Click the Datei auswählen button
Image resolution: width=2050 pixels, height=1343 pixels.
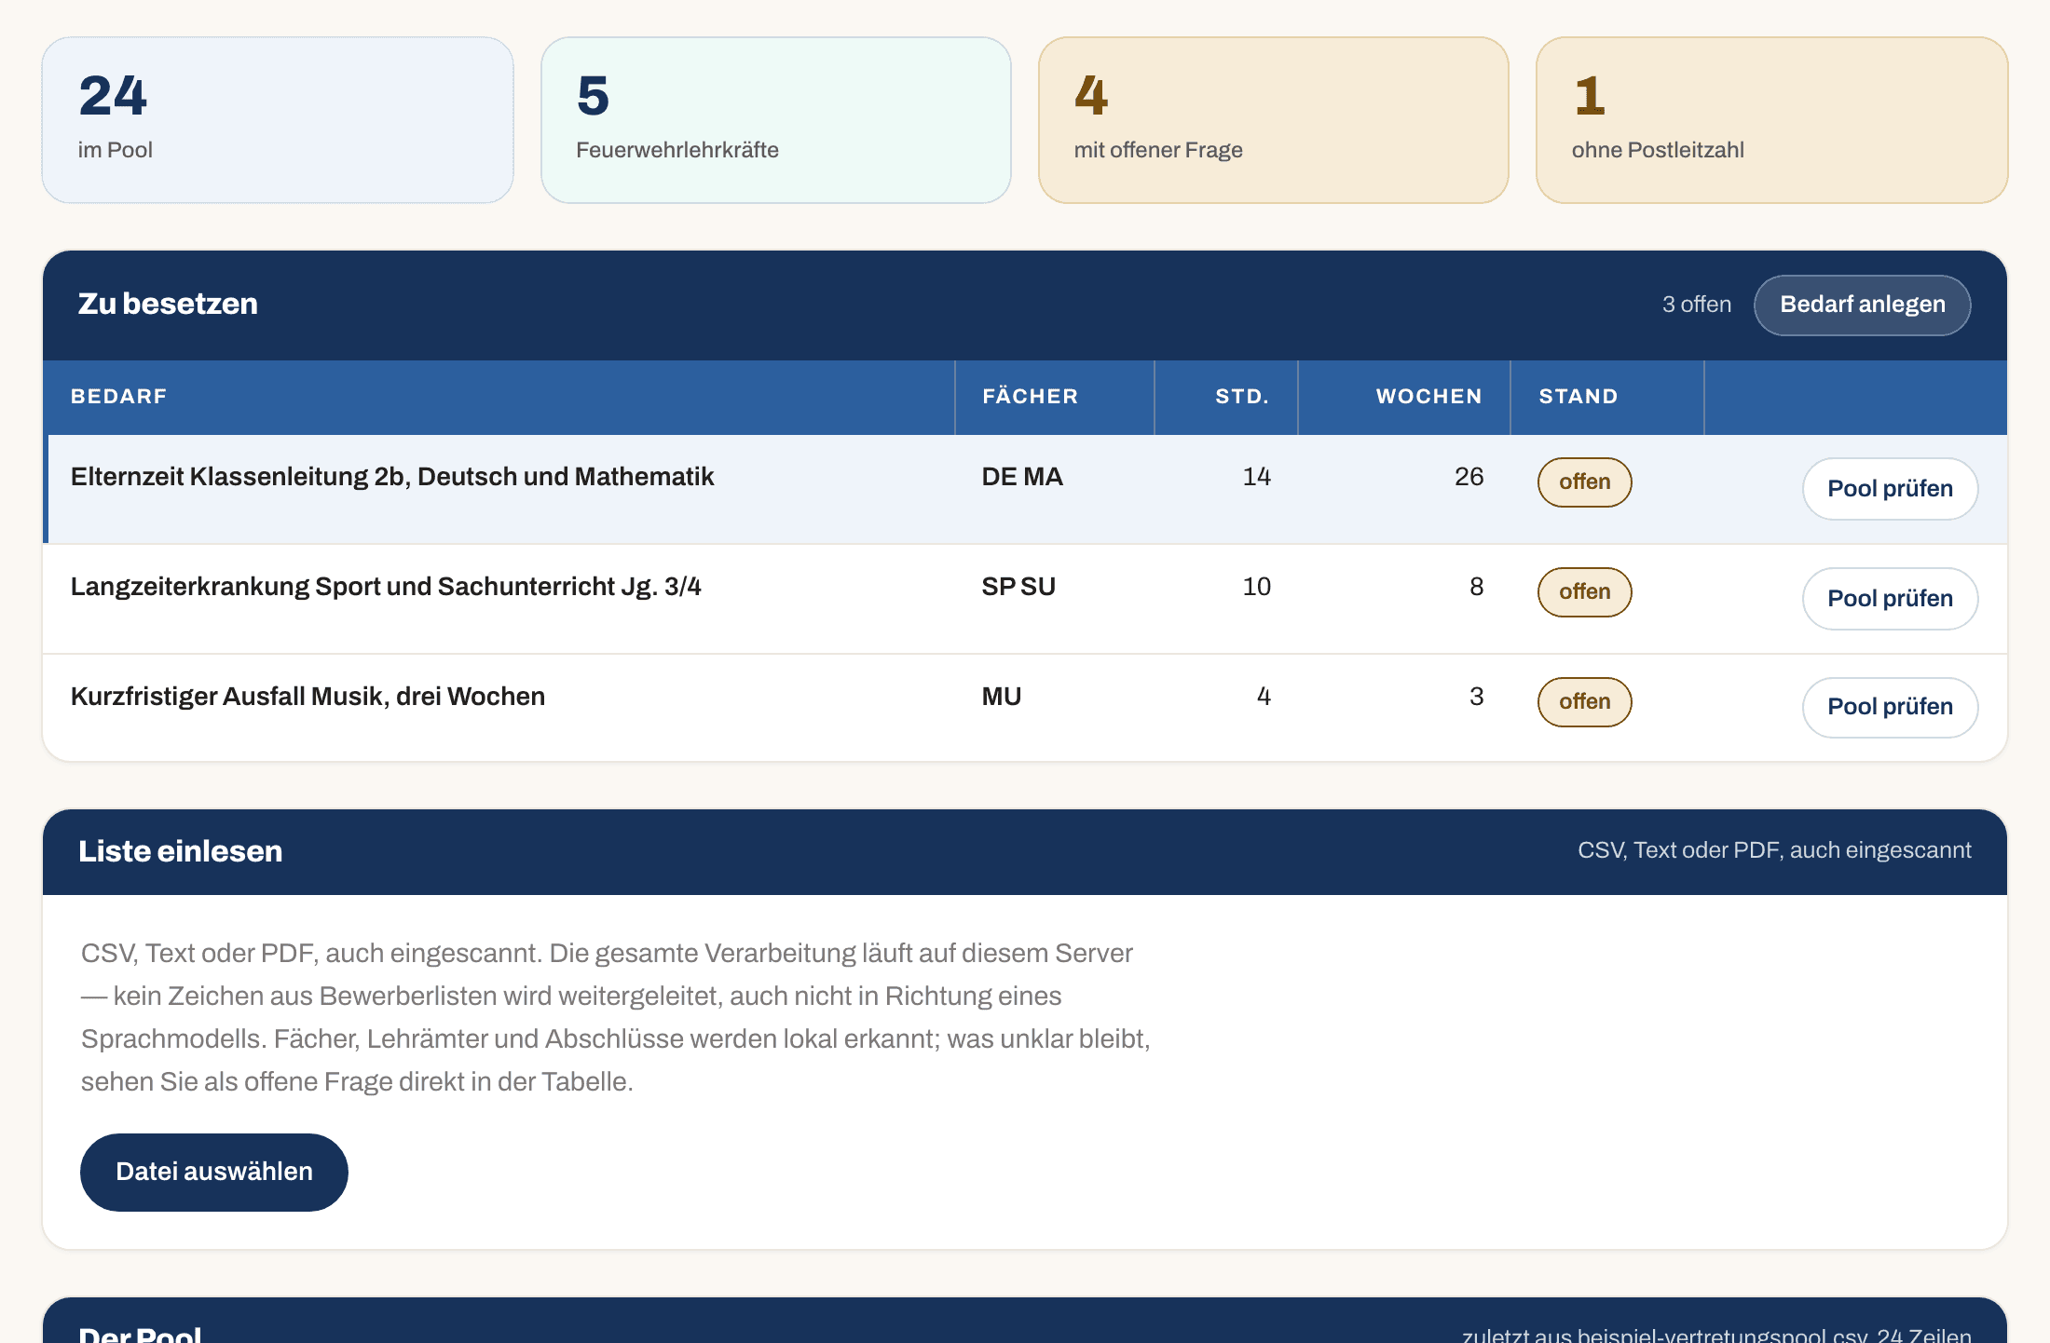click(x=214, y=1172)
